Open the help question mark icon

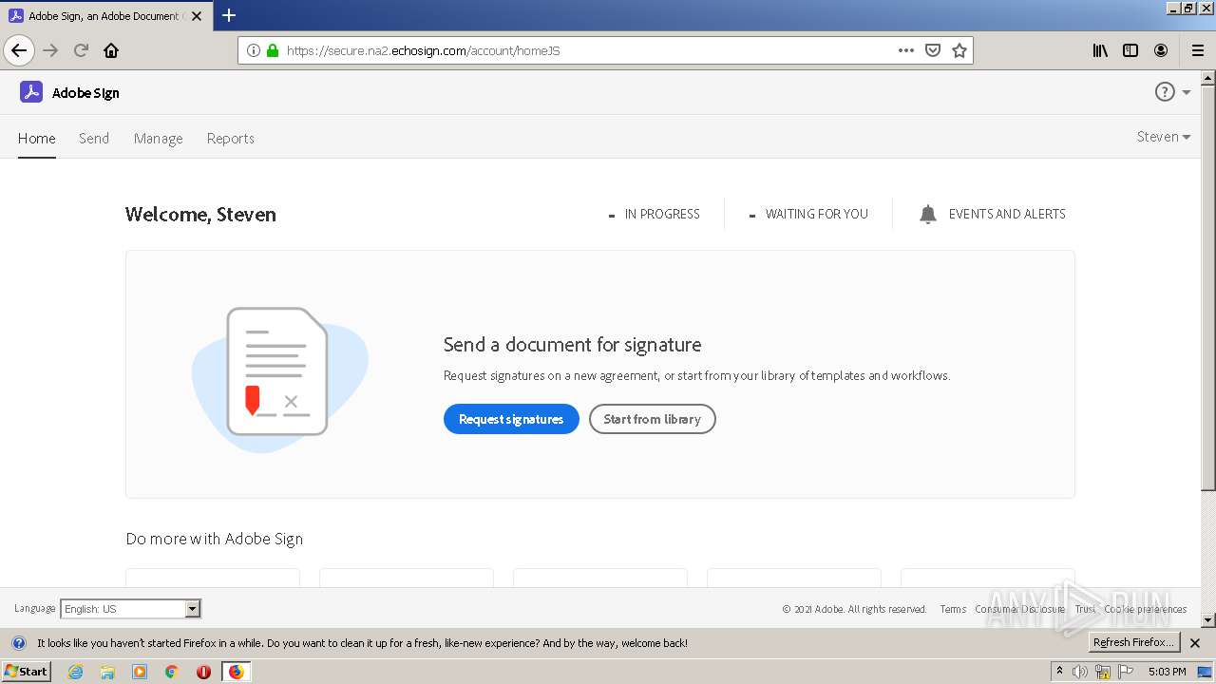point(1165,92)
